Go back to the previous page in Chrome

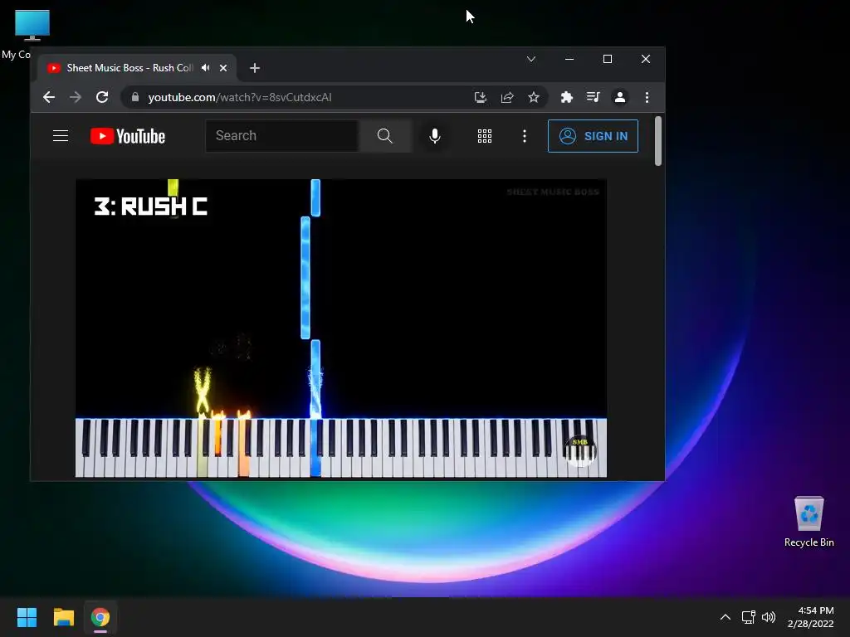coord(49,97)
